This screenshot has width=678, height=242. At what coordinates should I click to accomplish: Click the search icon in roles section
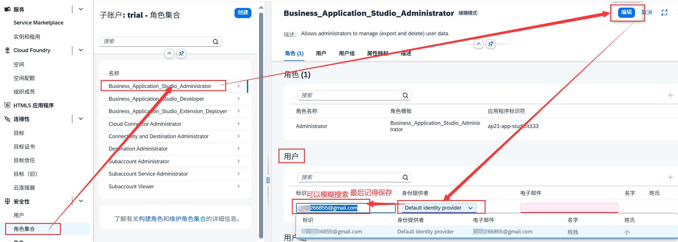406,95
